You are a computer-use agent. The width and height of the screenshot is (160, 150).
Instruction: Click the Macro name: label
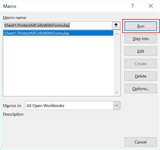pyautogui.click(x=15, y=18)
